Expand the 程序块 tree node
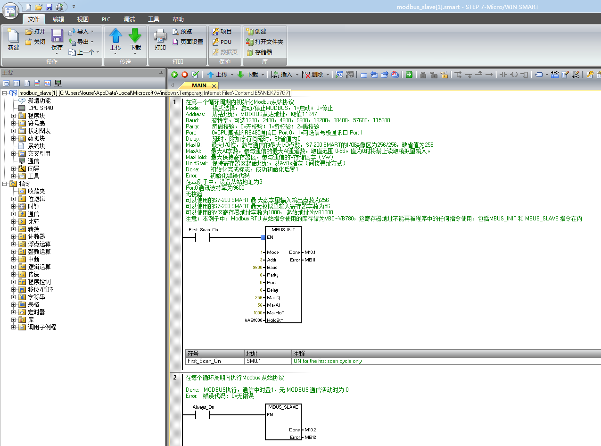 pyautogui.click(x=14, y=116)
